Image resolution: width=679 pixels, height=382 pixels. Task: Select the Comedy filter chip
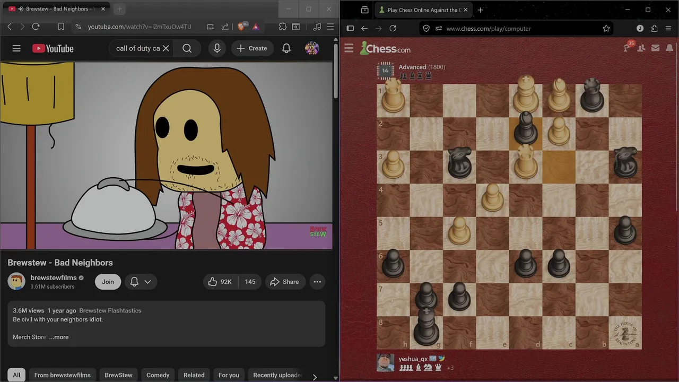158,375
